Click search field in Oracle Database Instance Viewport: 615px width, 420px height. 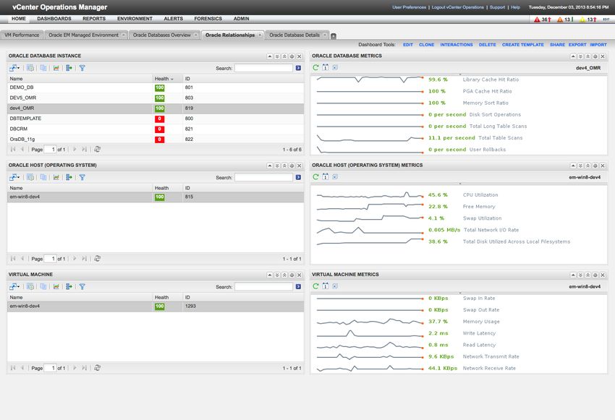tap(263, 68)
